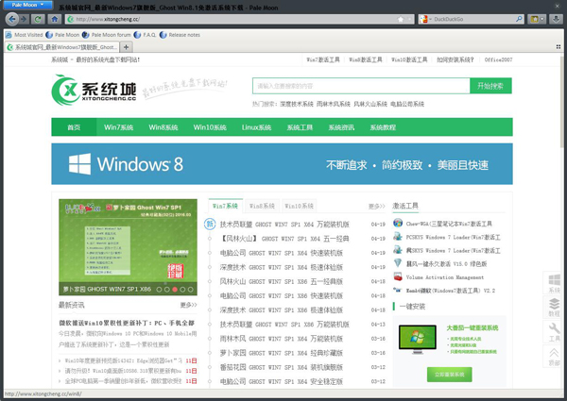The width and height of the screenshot is (567, 401).
Task: Open the 暴风一键永久激活 diamond icon
Action: pyautogui.click(x=398, y=263)
